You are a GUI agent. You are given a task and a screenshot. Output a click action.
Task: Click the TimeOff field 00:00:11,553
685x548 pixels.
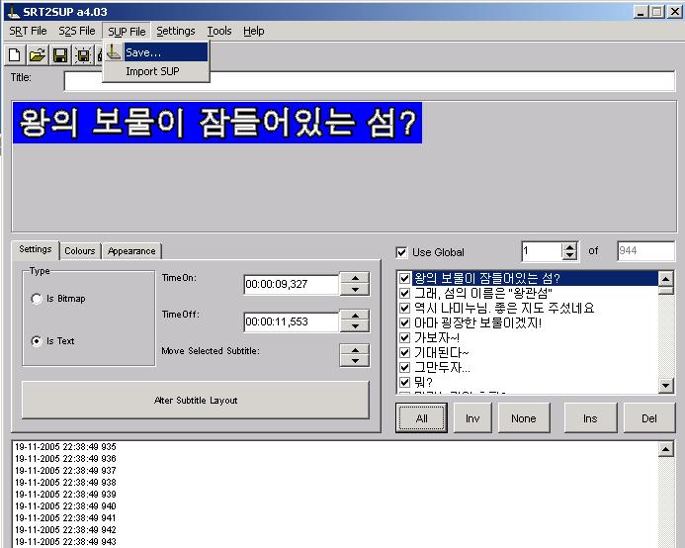click(291, 321)
